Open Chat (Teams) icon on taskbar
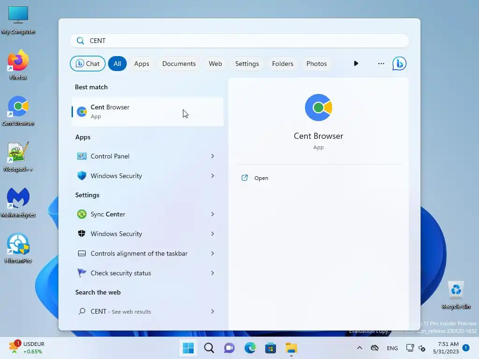The width and height of the screenshot is (479, 359). click(229, 348)
